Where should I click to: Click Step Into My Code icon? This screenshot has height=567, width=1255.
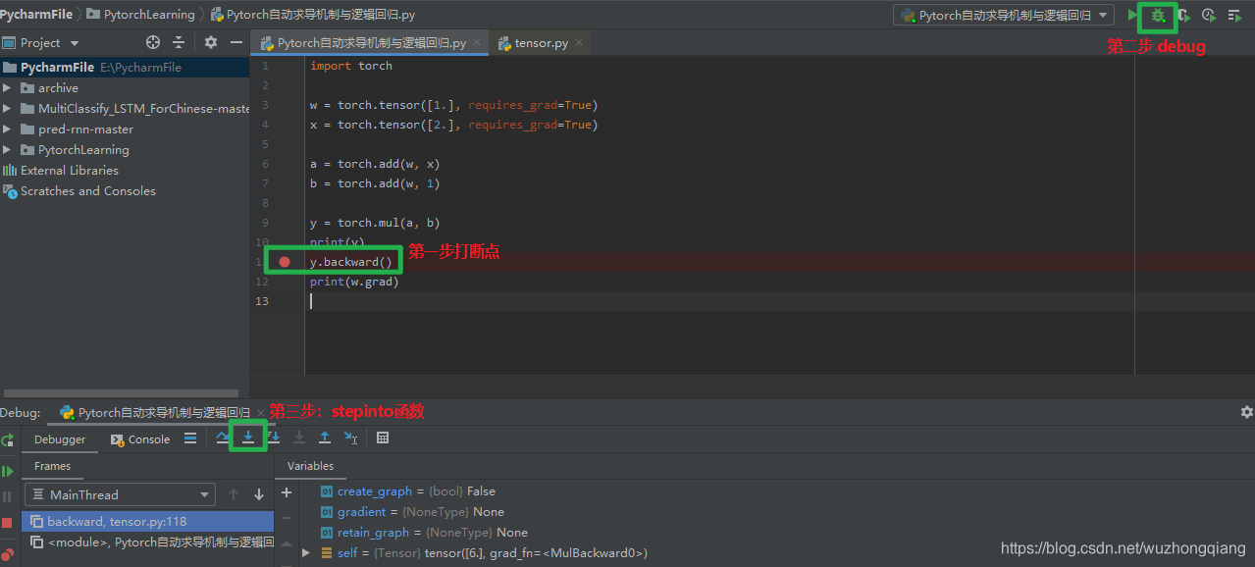pyautogui.click(x=274, y=438)
